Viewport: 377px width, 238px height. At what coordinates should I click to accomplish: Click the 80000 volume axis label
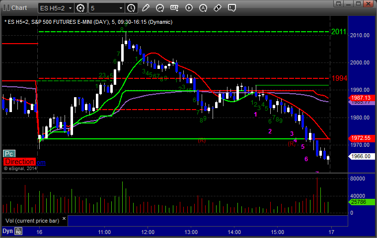[358, 178]
